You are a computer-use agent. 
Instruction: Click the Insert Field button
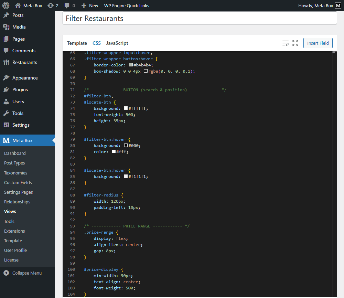tap(318, 43)
